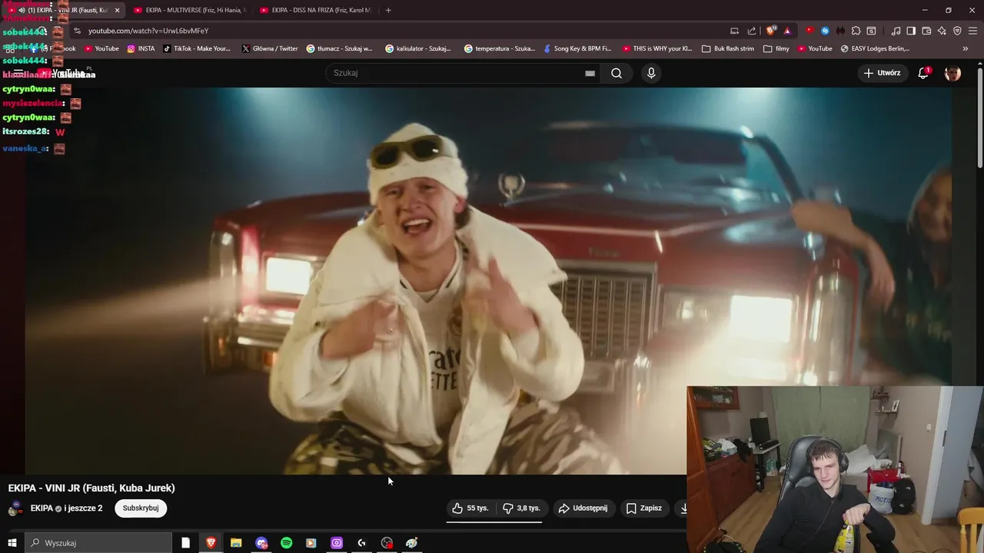Open the Windows Start menu
The height and width of the screenshot is (553, 984).
12,543
